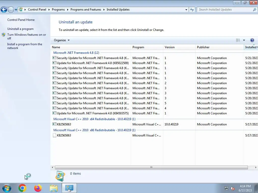258x193 pixels.
Task: Collapse Visual C++ 2010 x86 Redistributable group
Action: [x=94, y=130]
